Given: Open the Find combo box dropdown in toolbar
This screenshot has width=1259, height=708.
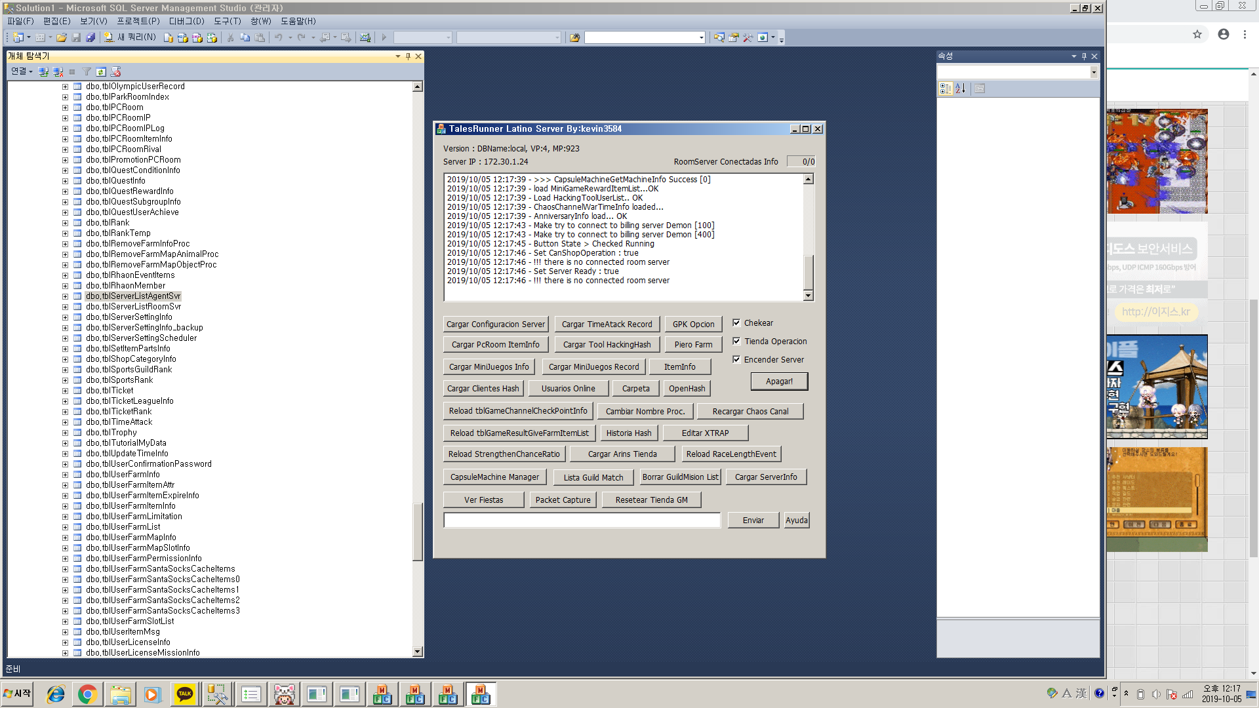Looking at the screenshot, I should point(701,37).
